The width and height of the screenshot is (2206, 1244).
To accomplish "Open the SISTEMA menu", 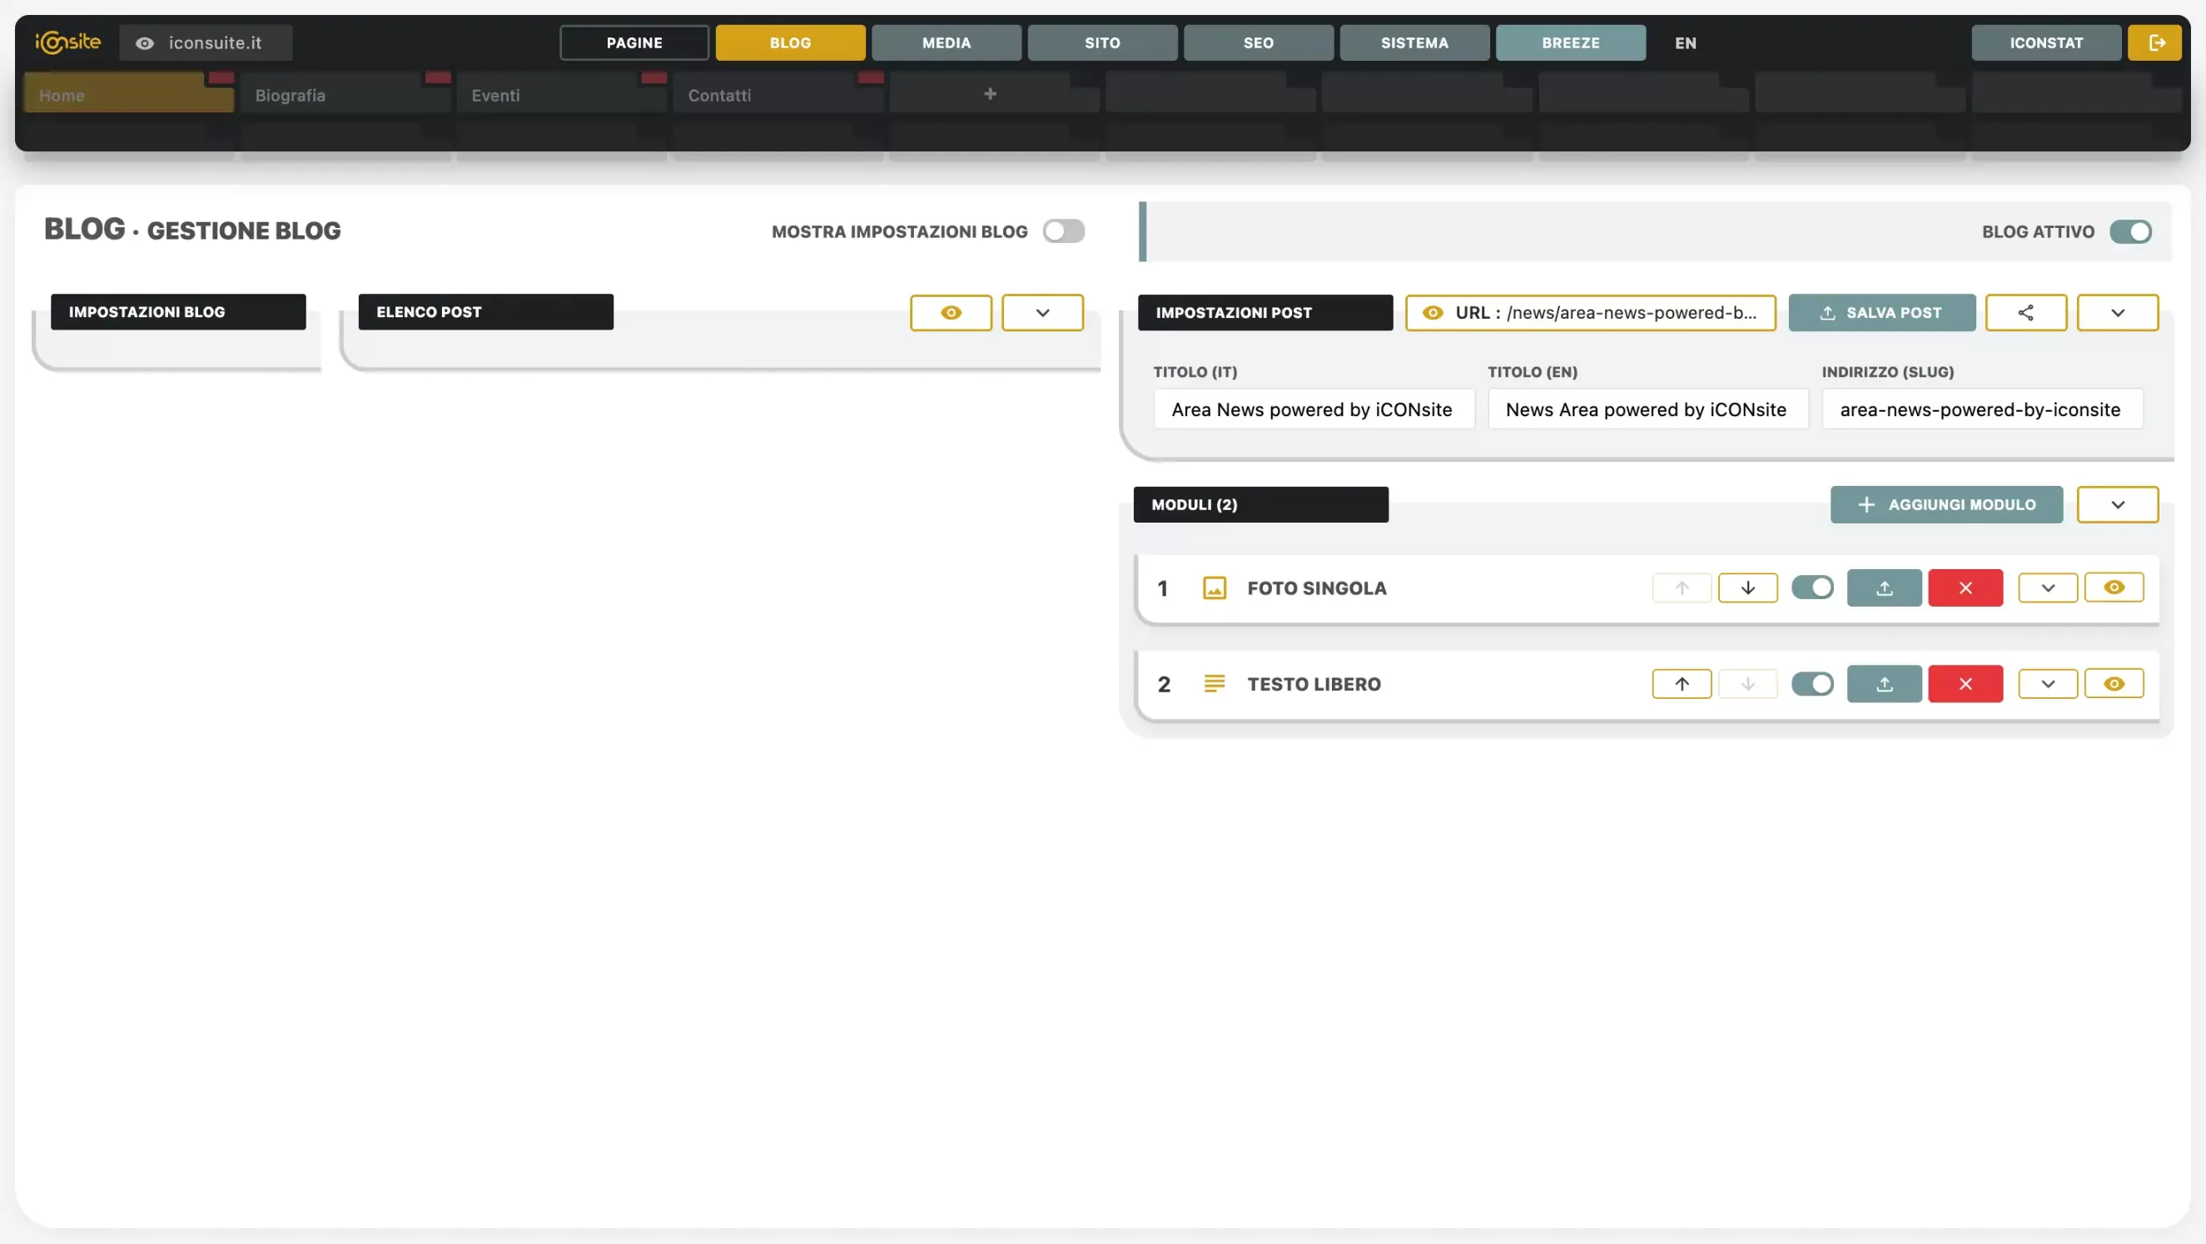I will (1414, 42).
